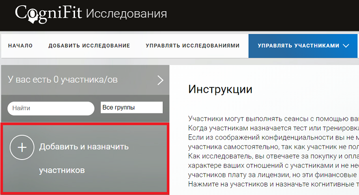This screenshot has width=359, height=195.
Task: Click the line starting with Как исследователь
Action: click(x=273, y=157)
